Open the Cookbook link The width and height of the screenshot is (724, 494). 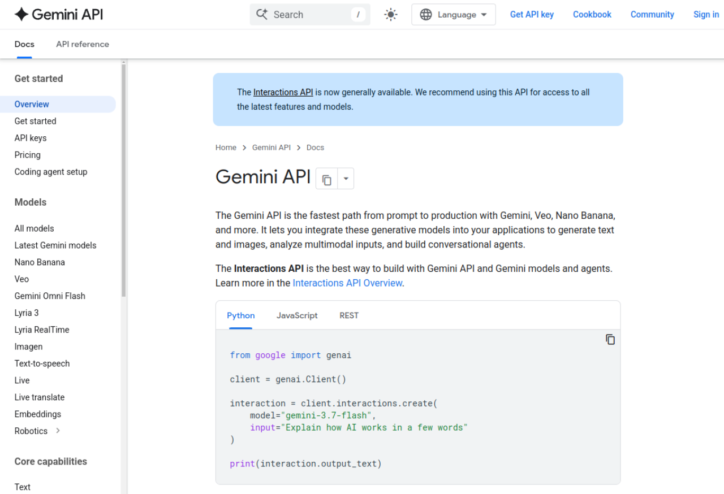[x=592, y=15]
